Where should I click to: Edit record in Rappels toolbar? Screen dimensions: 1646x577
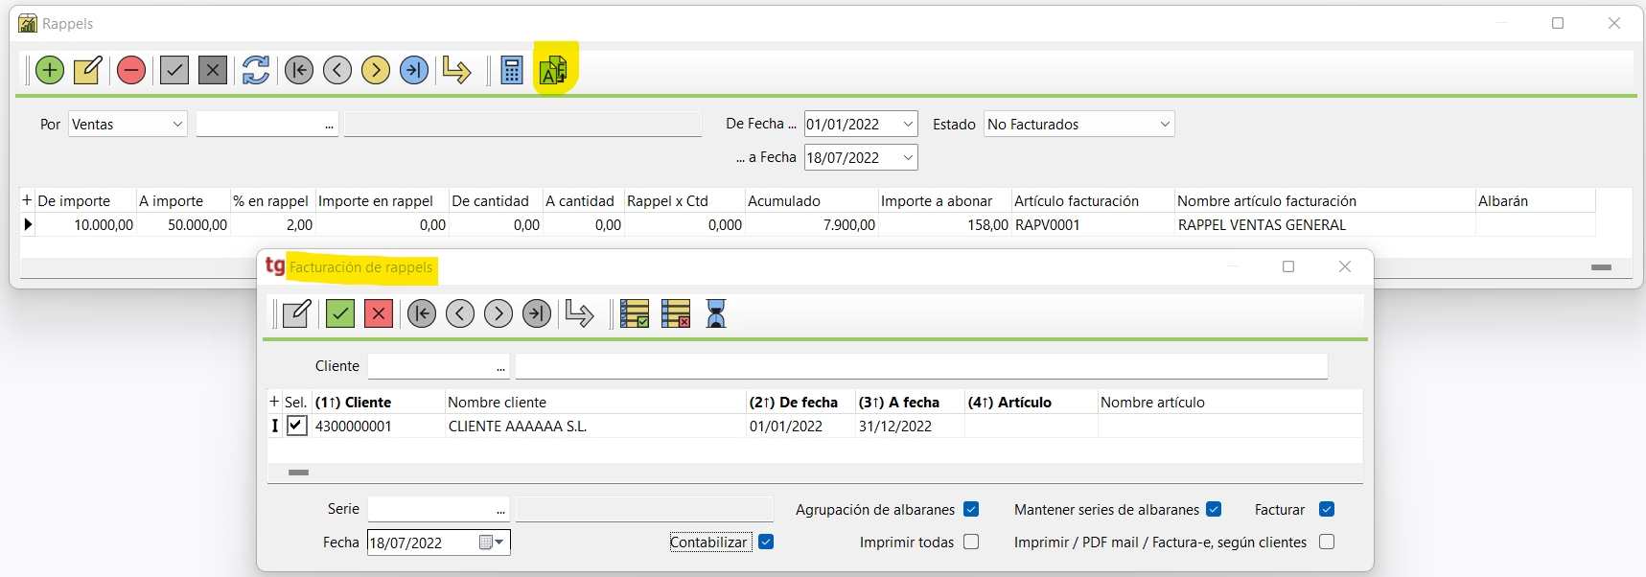(x=88, y=70)
